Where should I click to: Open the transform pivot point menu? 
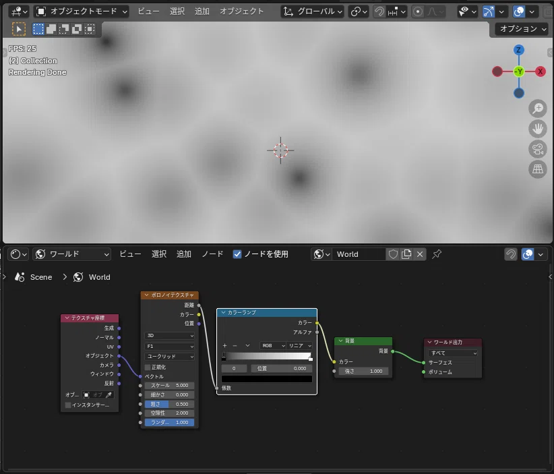click(359, 11)
